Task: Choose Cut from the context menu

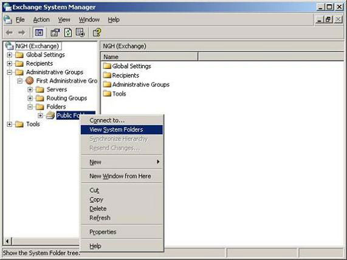Action: [x=122, y=190]
